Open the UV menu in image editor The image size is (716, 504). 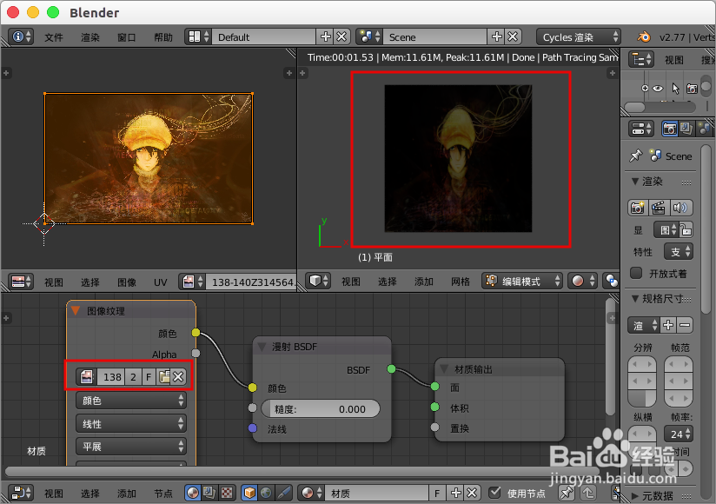pos(160,282)
